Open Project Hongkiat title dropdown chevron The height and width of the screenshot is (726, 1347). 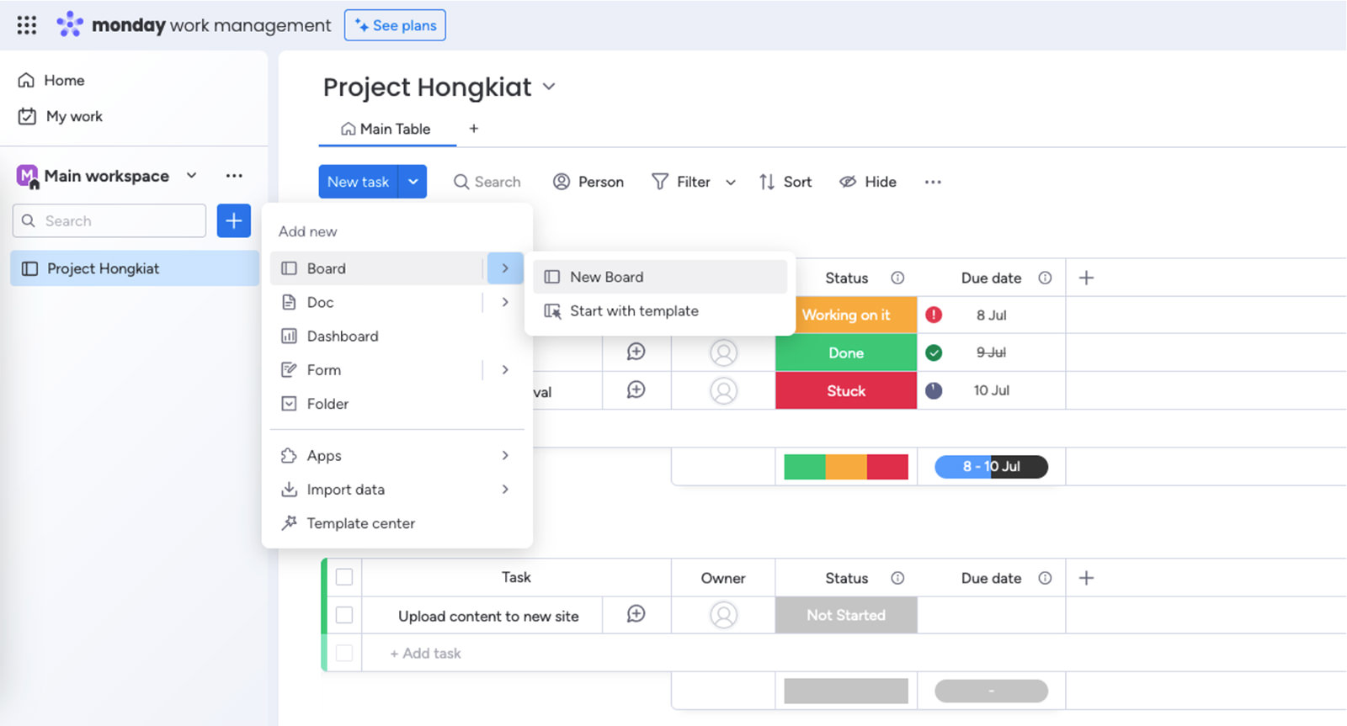coord(549,87)
